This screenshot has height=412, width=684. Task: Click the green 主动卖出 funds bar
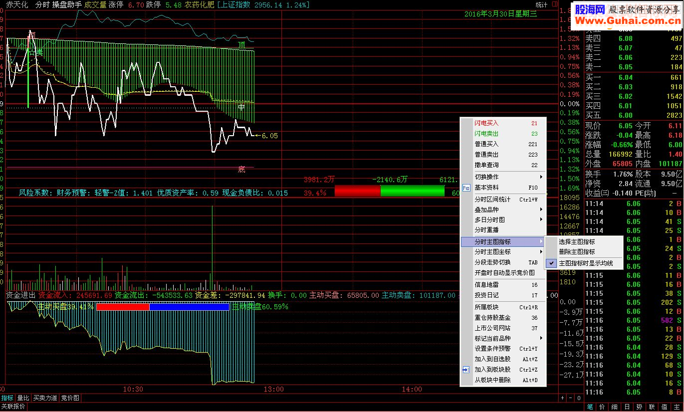coord(412,191)
